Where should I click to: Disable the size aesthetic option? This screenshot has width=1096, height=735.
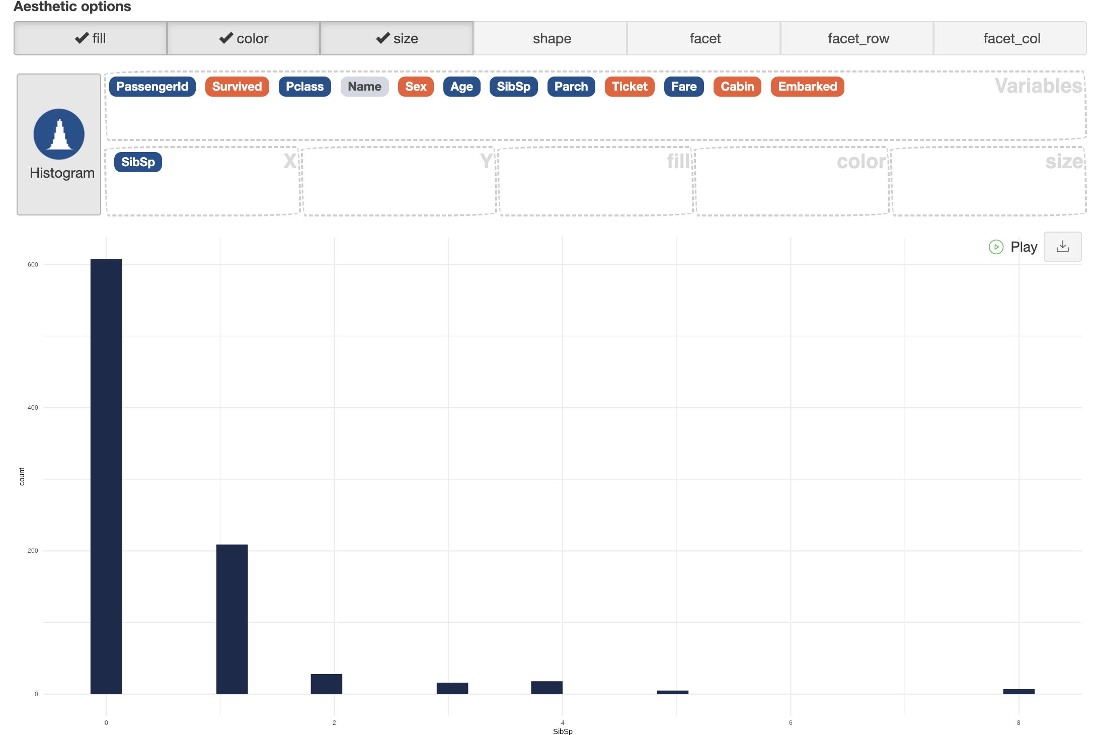(397, 39)
